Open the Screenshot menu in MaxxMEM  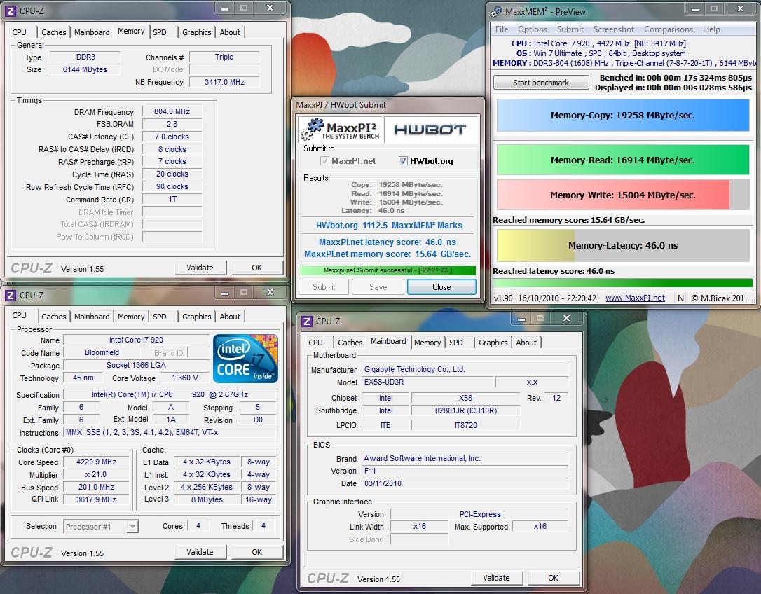[x=613, y=29]
